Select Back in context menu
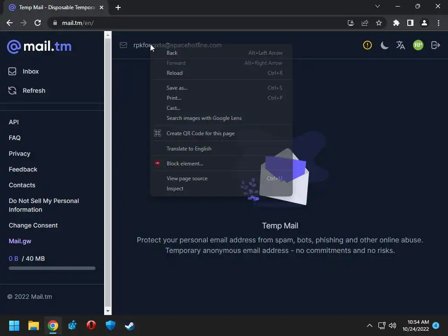The height and width of the screenshot is (336, 448). tap(221, 53)
